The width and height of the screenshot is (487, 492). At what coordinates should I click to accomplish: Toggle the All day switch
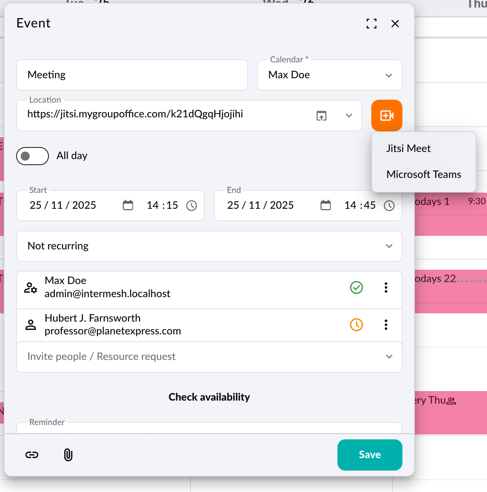click(32, 156)
